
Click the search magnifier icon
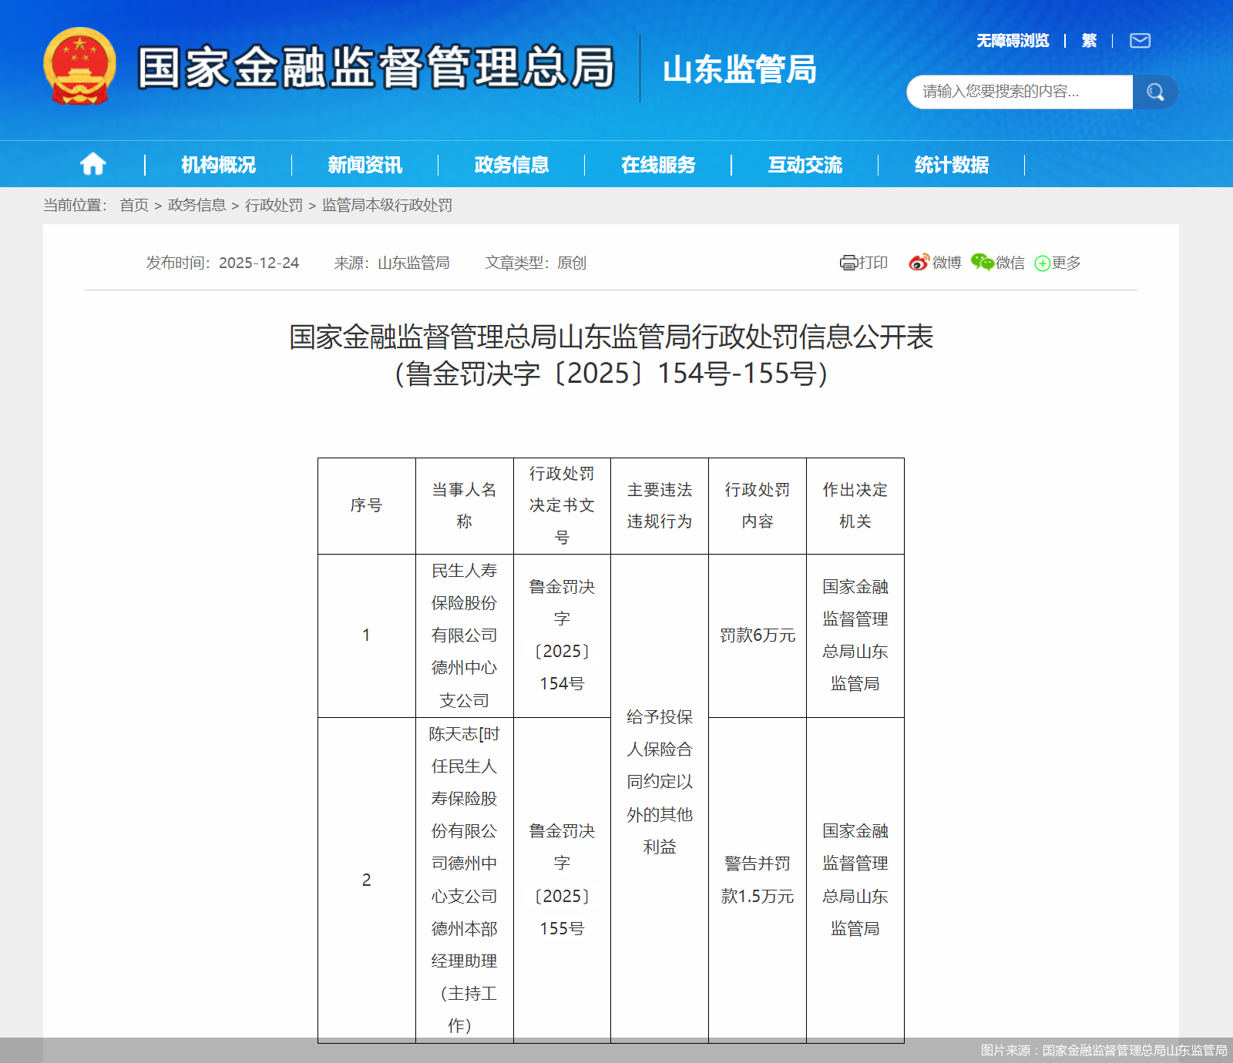1154,91
